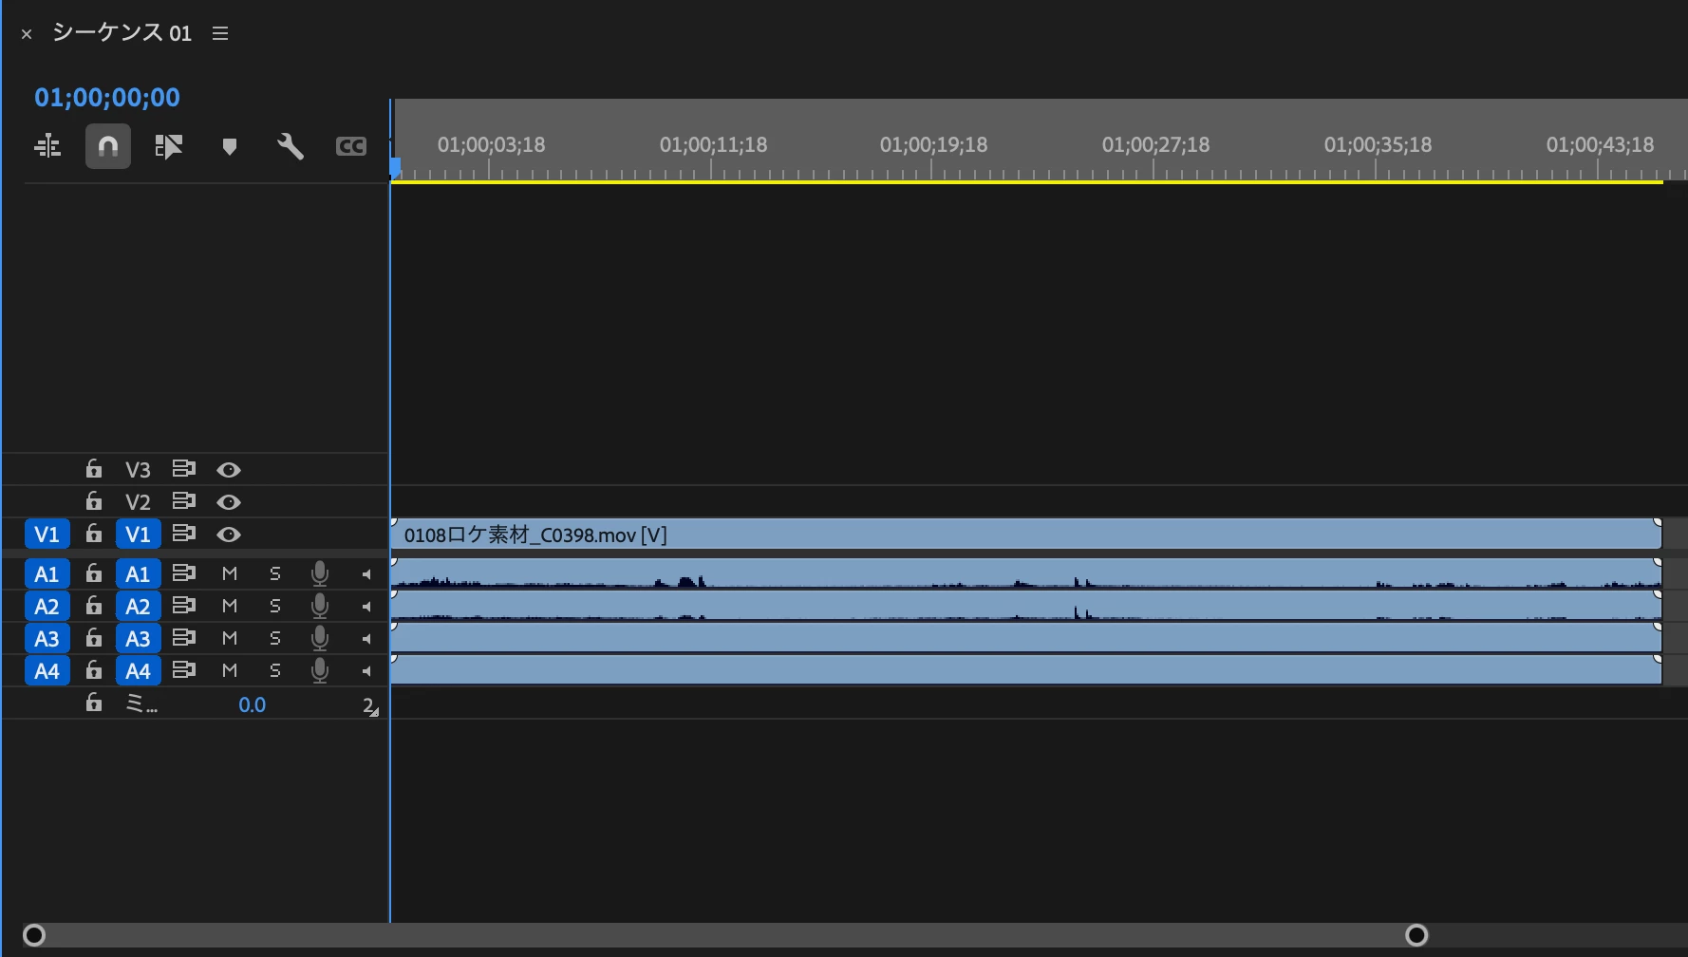Toggle A2 track targeting
This screenshot has width=1688, height=957.
point(138,607)
